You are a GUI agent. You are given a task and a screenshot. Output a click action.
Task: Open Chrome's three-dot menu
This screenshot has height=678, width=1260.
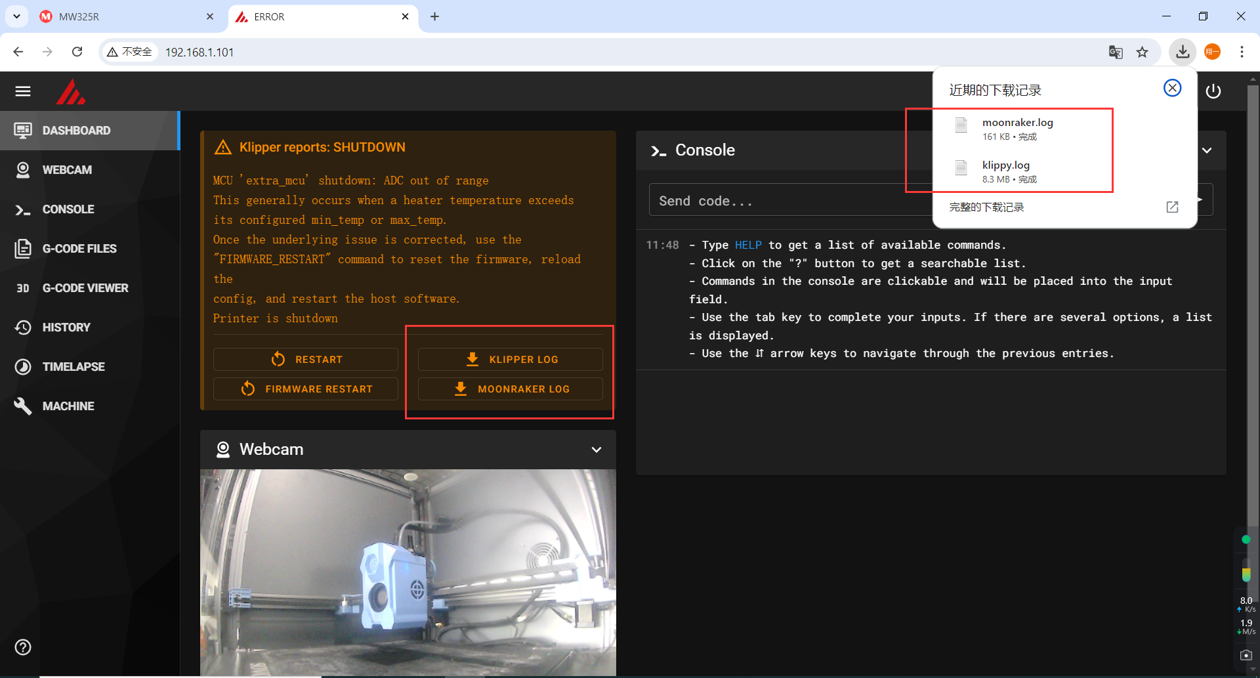1242,52
